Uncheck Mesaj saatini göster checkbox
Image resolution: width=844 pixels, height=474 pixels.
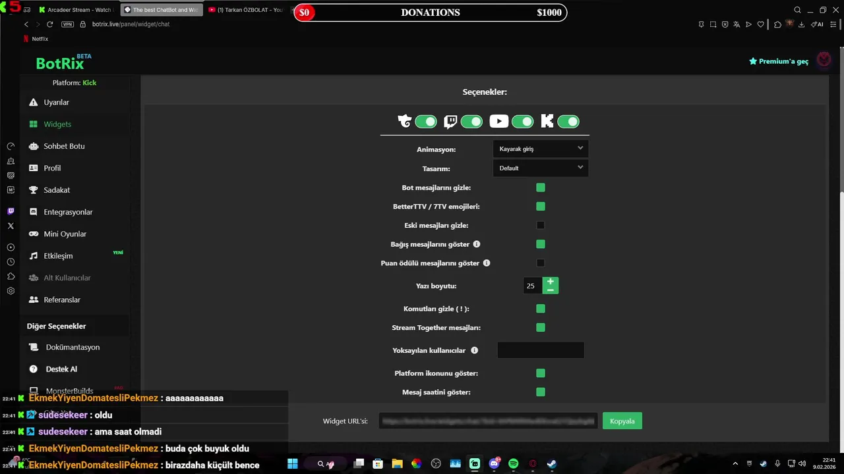pos(541,392)
